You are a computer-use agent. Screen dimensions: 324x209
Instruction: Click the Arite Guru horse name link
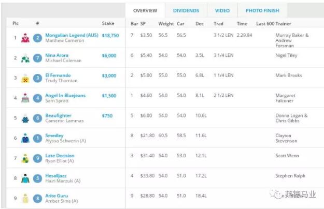point(57,196)
